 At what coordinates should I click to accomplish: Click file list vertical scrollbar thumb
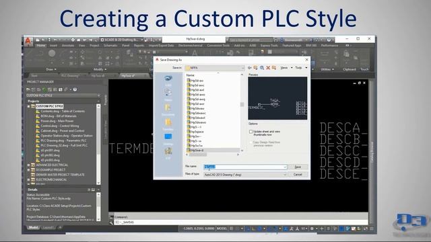tap(242, 105)
